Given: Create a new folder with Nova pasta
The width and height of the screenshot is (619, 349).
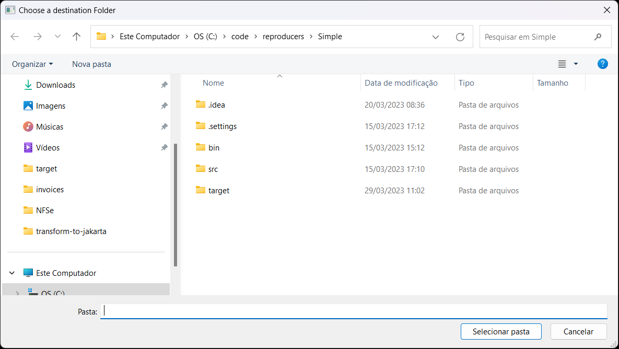Looking at the screenshot, I should click(91, 63).
